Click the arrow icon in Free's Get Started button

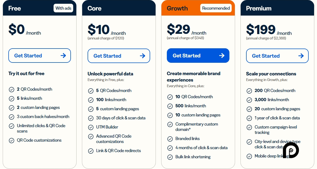[63, 56]
